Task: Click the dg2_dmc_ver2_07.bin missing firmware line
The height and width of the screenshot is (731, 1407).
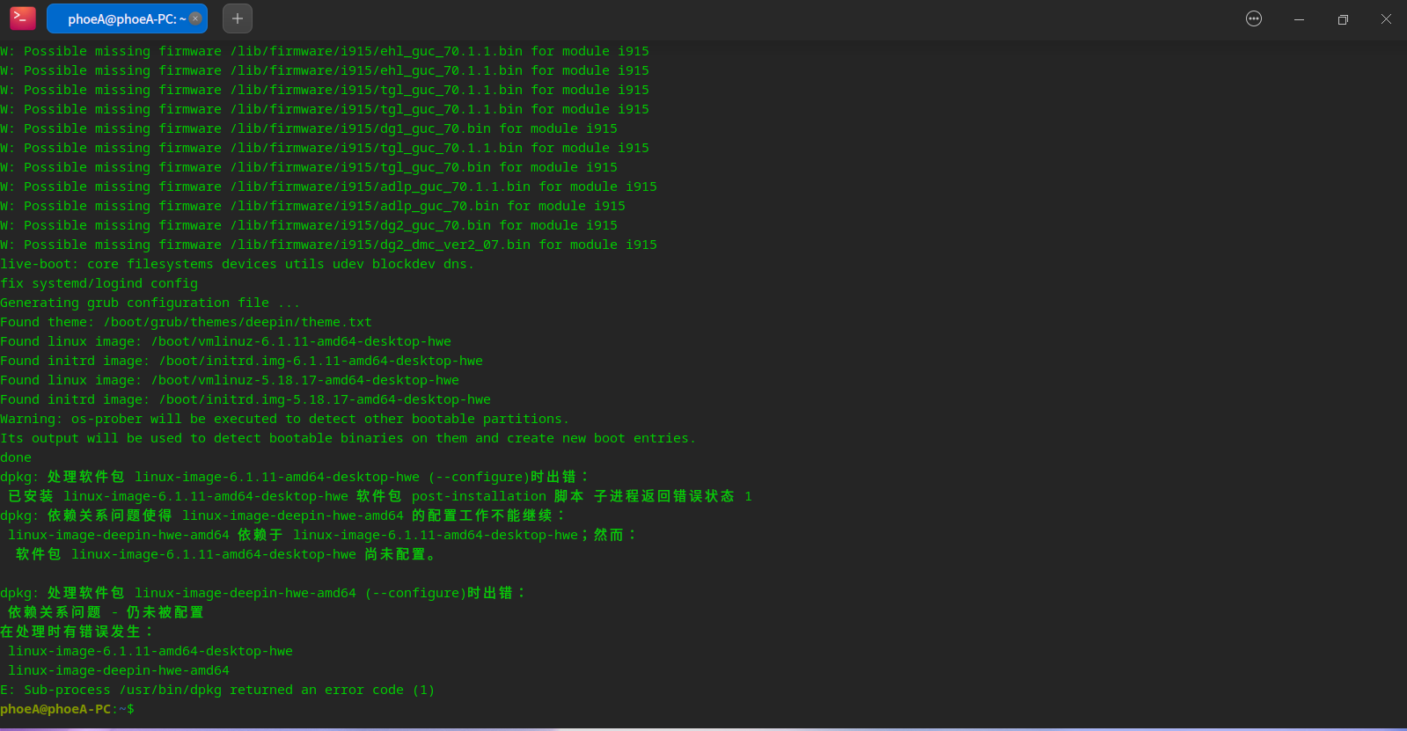Action: (x=329, y=245)
